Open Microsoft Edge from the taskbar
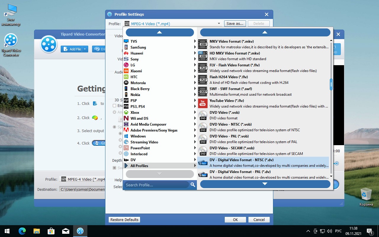The height and width of the screenshot is (237, 379). (x=22, y=231)
